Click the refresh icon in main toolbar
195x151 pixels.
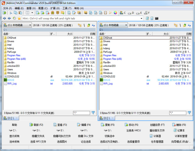4,13
